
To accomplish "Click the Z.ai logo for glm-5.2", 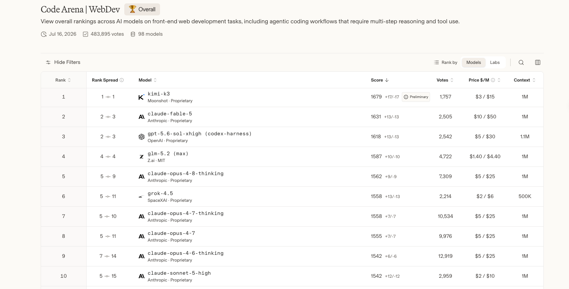I will coord(142,157).
